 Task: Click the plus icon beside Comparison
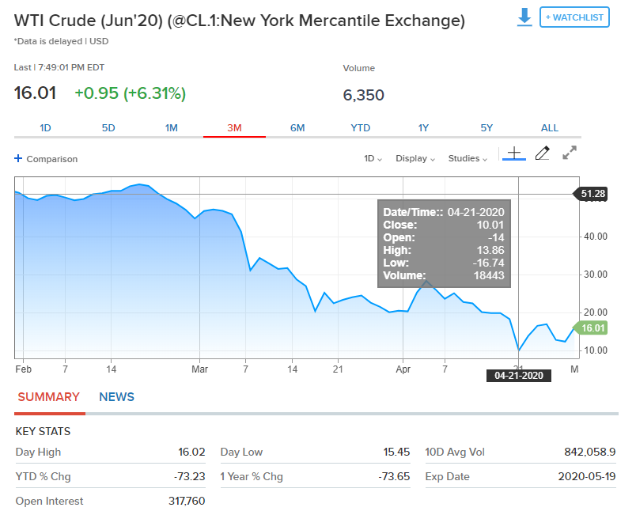[18, 158]
